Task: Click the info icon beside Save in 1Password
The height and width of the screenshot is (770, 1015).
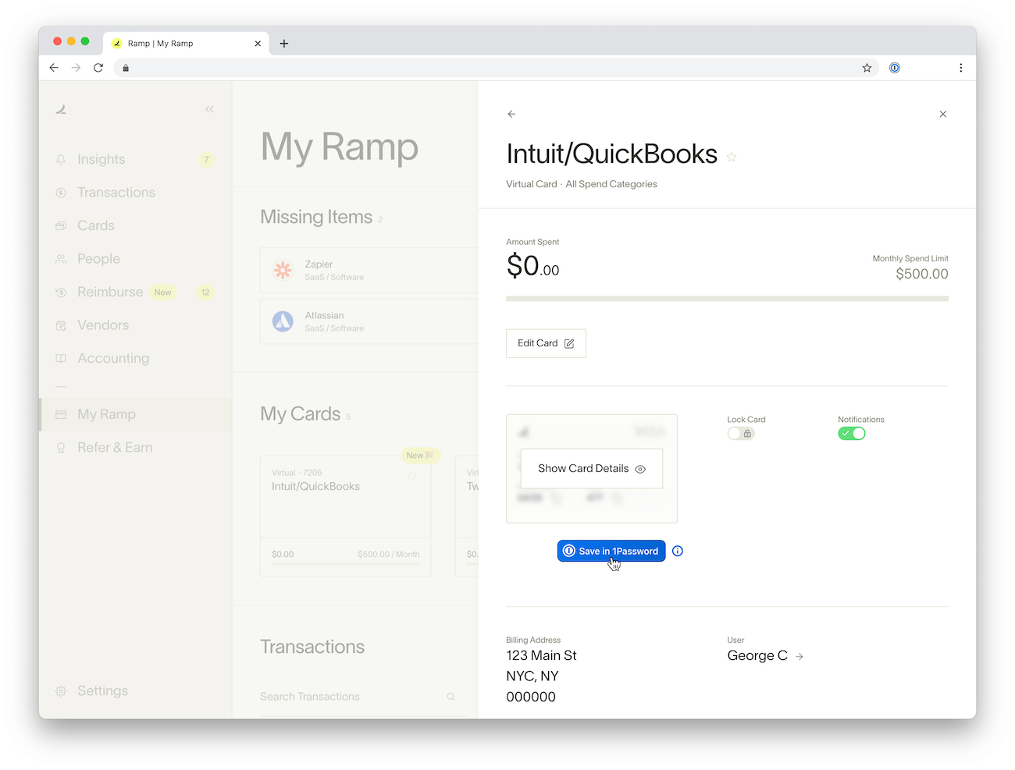Action: [677, 551]
